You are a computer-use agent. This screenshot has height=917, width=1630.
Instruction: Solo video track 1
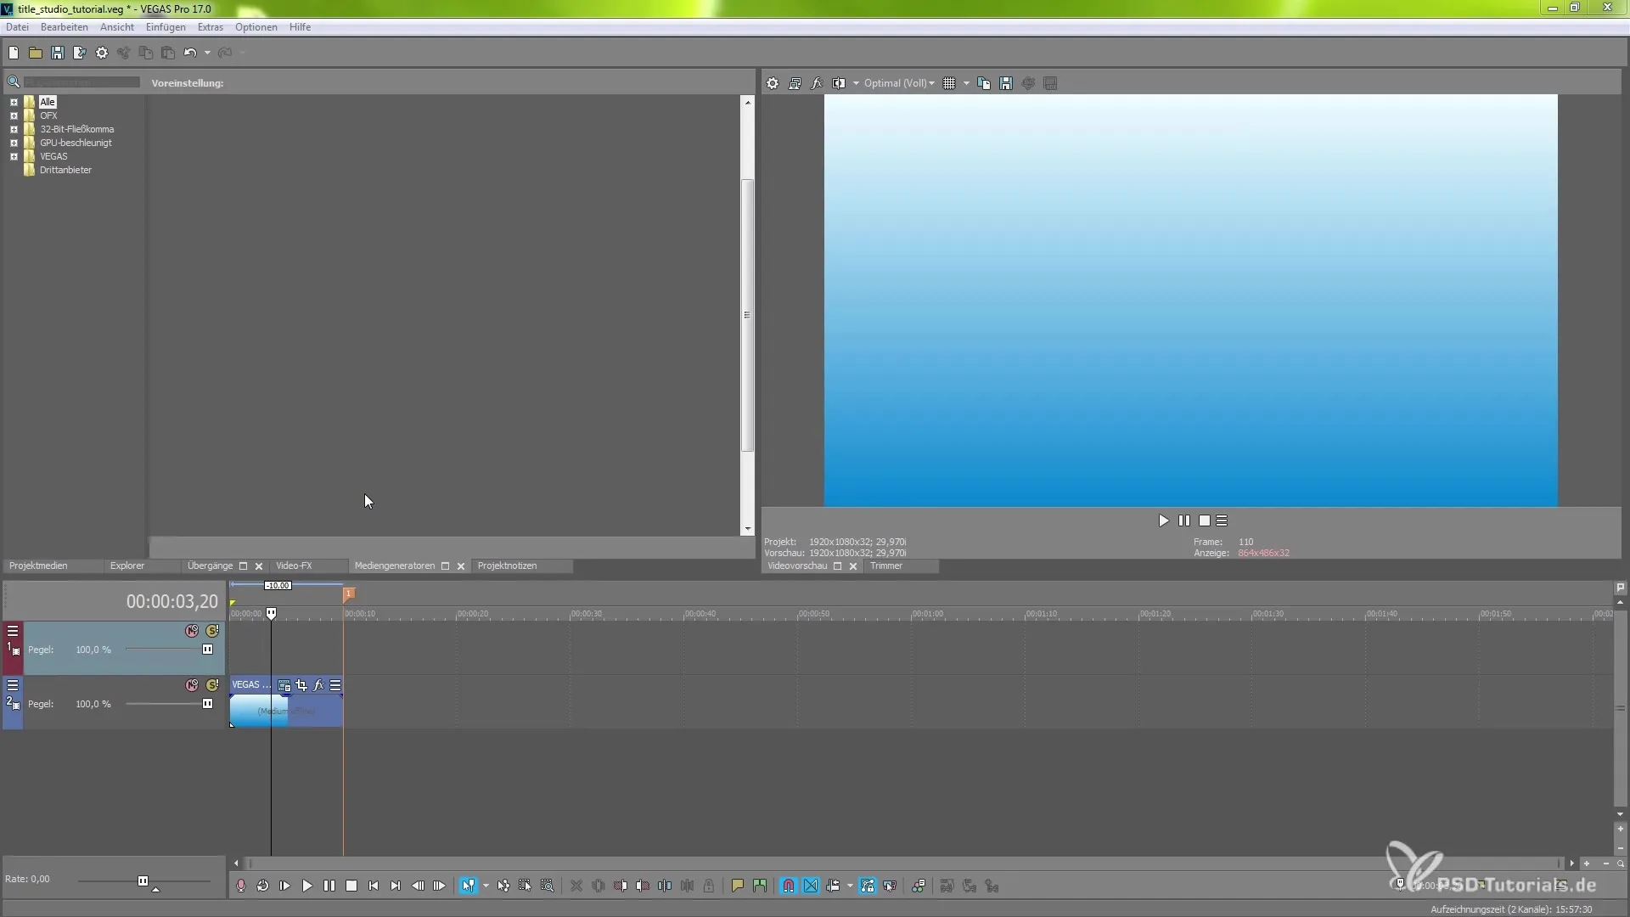(x=212, y=631)
